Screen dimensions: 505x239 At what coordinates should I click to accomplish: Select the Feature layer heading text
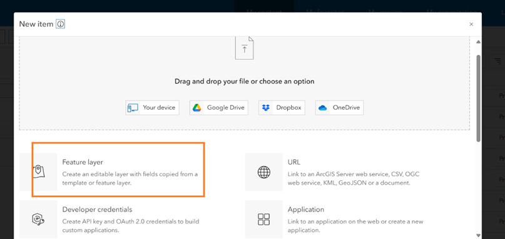[83, 162]
